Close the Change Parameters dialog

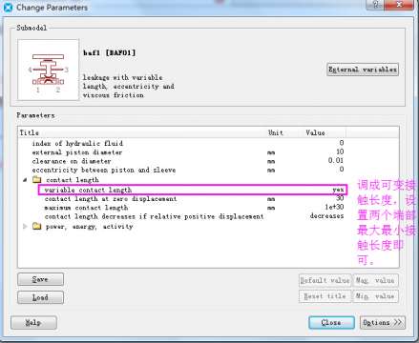pyautogui.click(x=331, y=323)
